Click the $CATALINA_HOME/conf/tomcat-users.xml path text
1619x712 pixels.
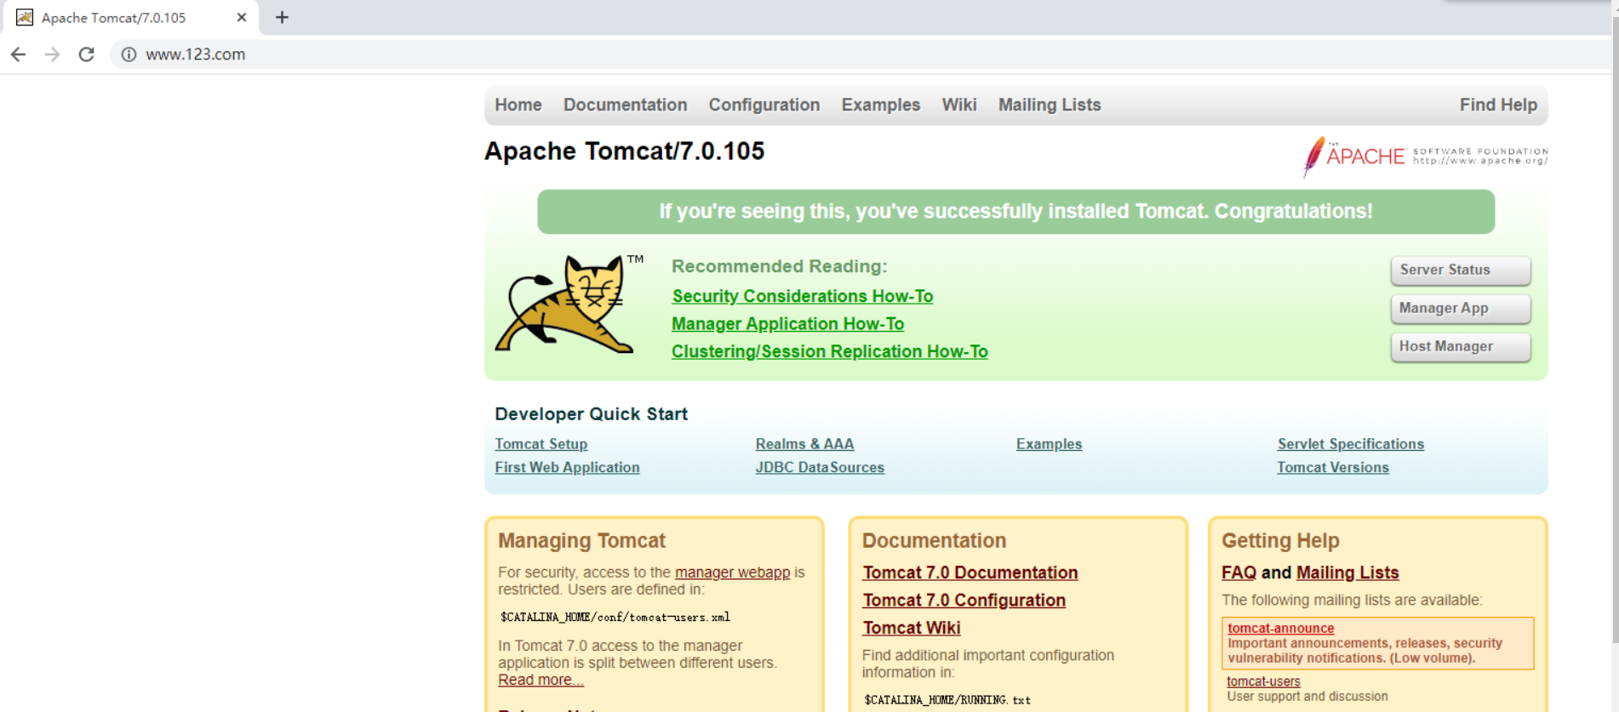(x=615, y=618)
